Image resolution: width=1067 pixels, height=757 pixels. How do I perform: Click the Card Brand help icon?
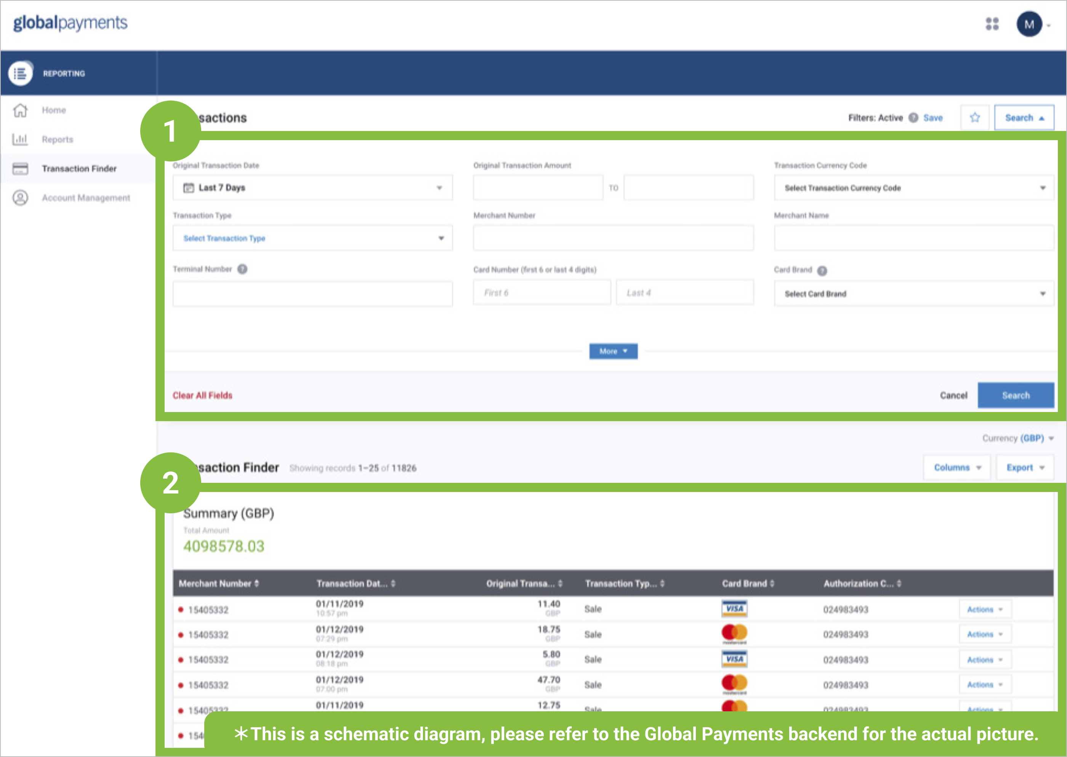[822, 270]
